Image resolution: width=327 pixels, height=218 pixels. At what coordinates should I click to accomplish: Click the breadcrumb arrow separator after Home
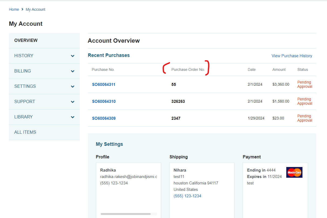tap(22, 9)
